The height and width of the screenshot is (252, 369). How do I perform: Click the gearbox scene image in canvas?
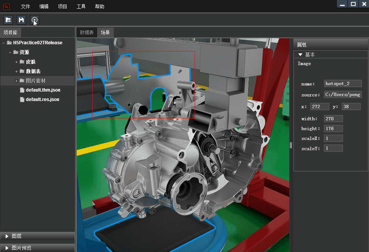[183, 145]
